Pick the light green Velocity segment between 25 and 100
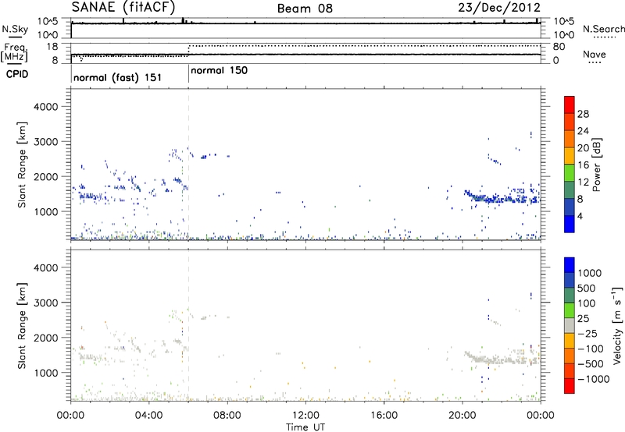The height and width of the screenshot is (432, 625). [570, 310]
